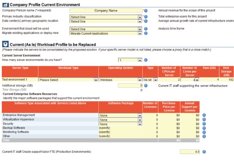Click Other row Number of Licenses cell

tap(150, 136)
